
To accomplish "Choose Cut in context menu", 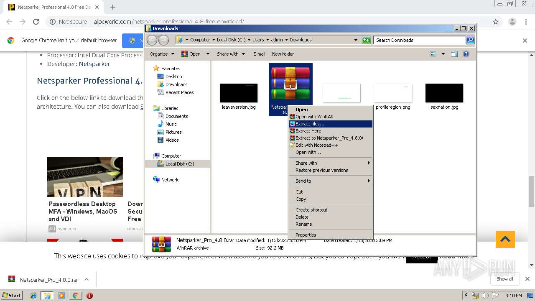I will pyautogui.click(x=330, y=192).
